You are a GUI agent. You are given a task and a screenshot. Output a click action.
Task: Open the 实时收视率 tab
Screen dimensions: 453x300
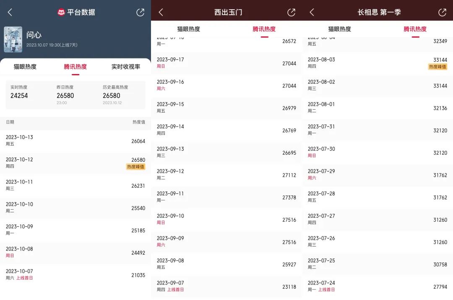click(x=126, y=67)
